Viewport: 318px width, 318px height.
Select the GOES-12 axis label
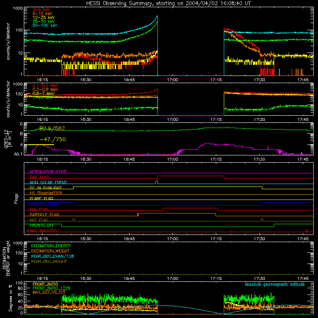coord(7,139)
